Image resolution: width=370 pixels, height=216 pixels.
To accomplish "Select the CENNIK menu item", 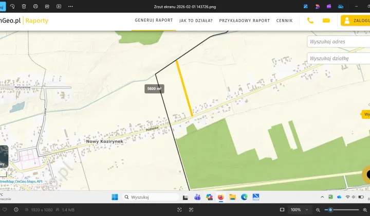I will tap(284, 21).
